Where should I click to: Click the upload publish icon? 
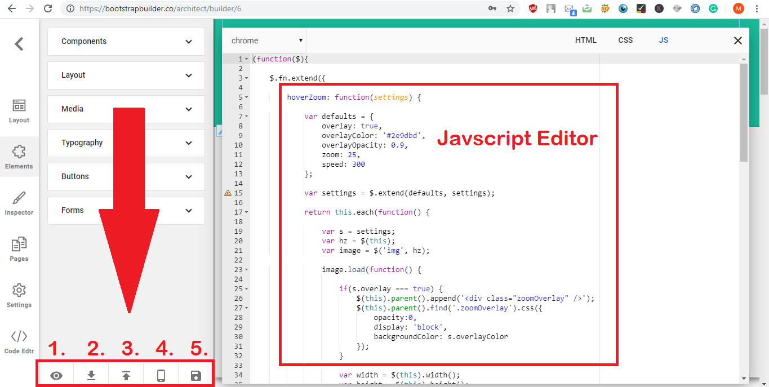point(126,376)
